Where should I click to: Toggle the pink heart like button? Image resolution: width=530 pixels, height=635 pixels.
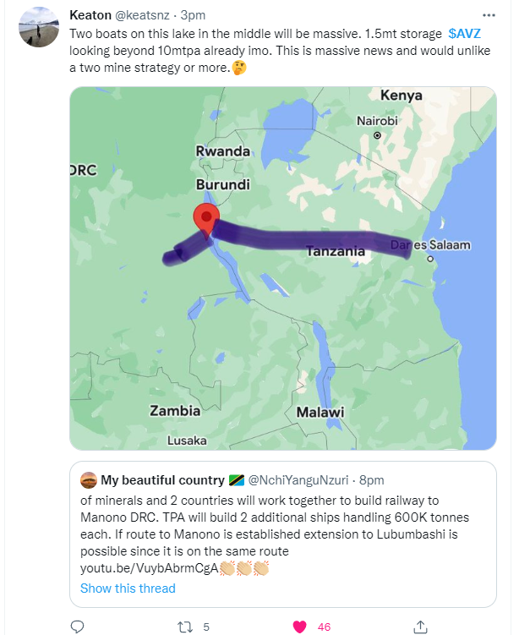pyautogui.click(x=299, y=627)
